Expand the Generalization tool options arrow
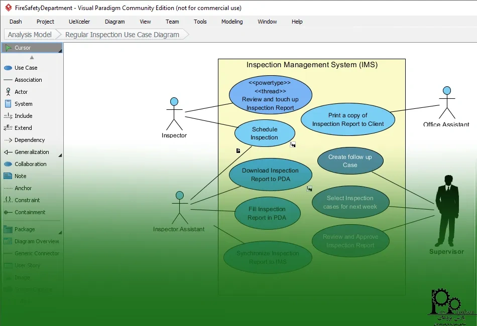The width and height of the screenshot is (477, 326). [x=60, y=155]
